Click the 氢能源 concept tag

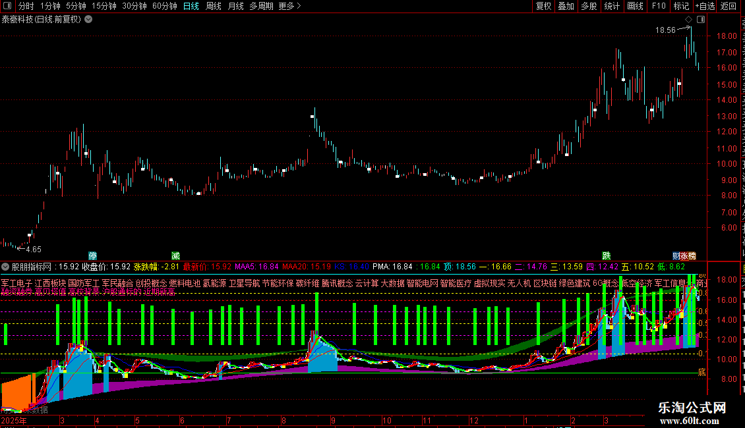215,283
